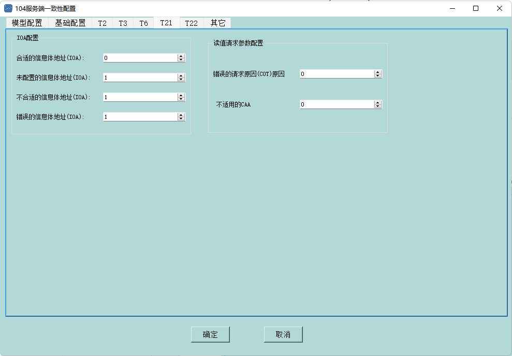Select the T2 tab
Viewport: 512px width, 356px height.
point(102,23)
